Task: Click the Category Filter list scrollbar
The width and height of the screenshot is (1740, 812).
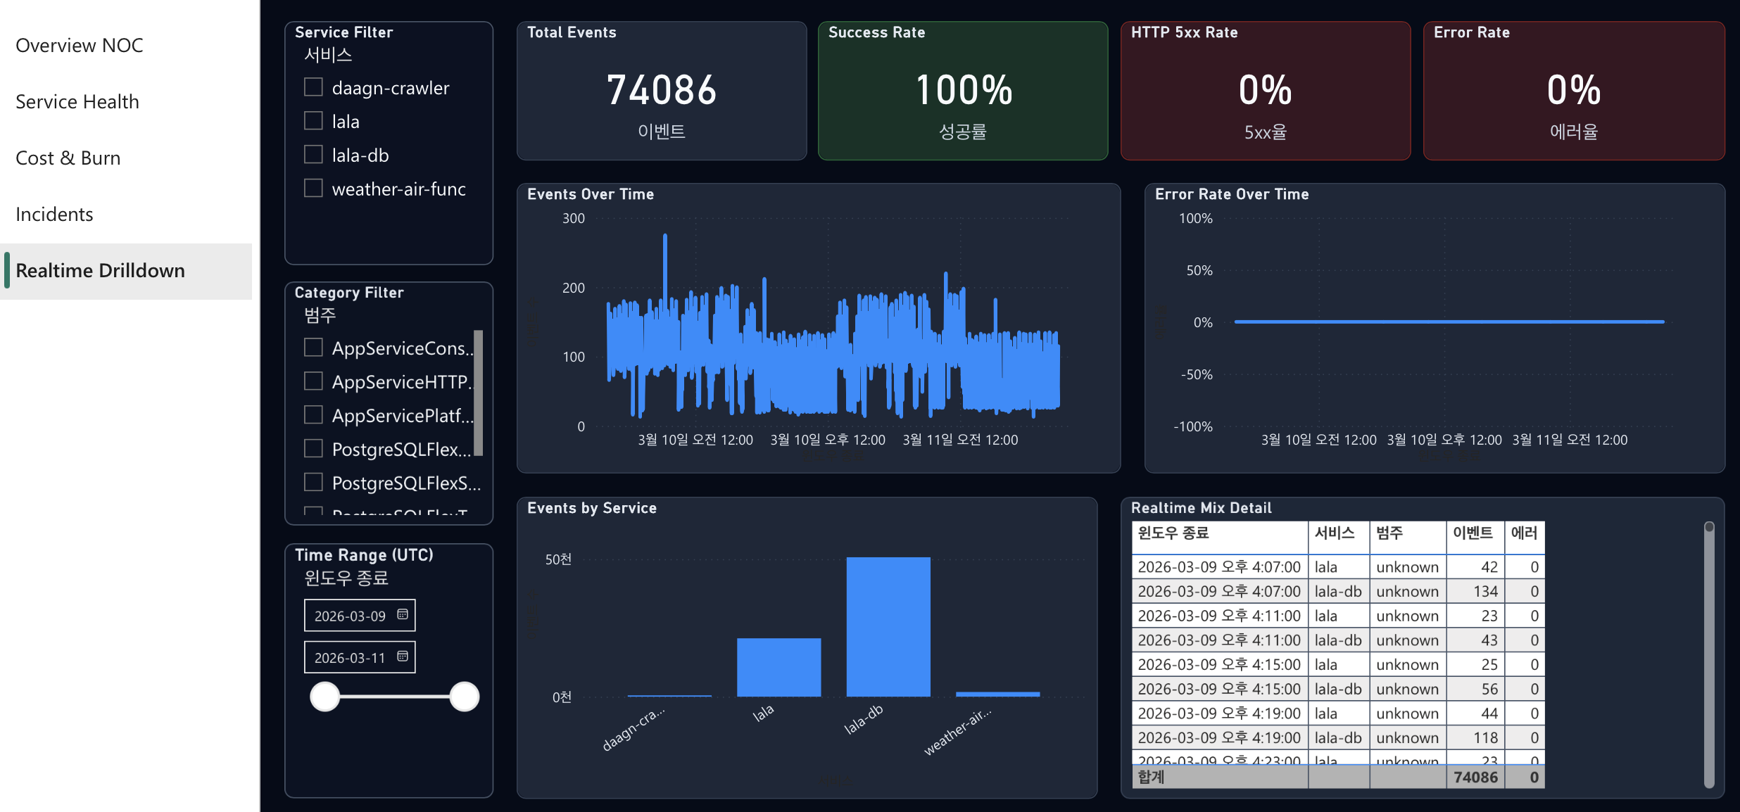Action: click(x=479, y=393)
